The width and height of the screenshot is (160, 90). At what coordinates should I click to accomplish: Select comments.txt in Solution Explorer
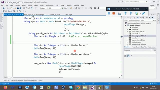click(x=136, y=34)
